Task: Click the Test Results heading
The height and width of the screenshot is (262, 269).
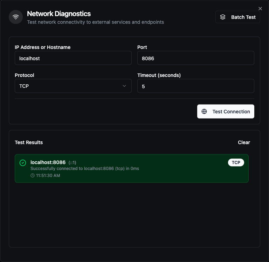Action: [x=29, y=142]
